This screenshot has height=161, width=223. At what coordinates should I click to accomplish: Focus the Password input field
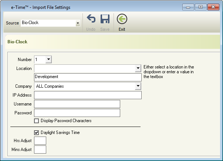click(x=77, y=113)
